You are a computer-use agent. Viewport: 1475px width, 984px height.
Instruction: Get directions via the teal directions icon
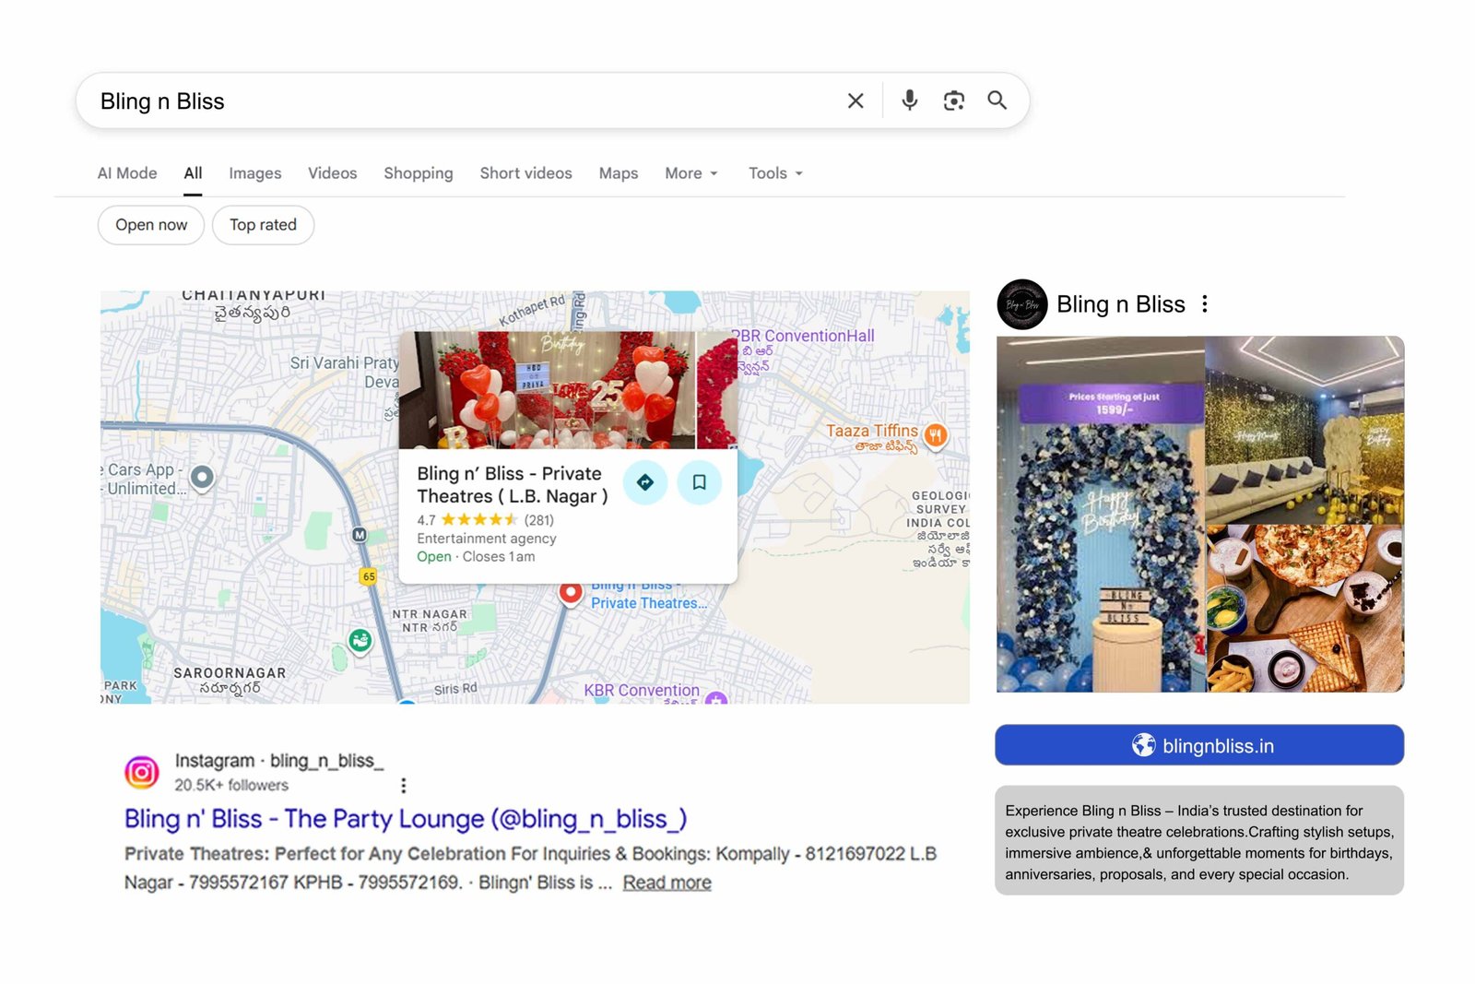(645, 482)
